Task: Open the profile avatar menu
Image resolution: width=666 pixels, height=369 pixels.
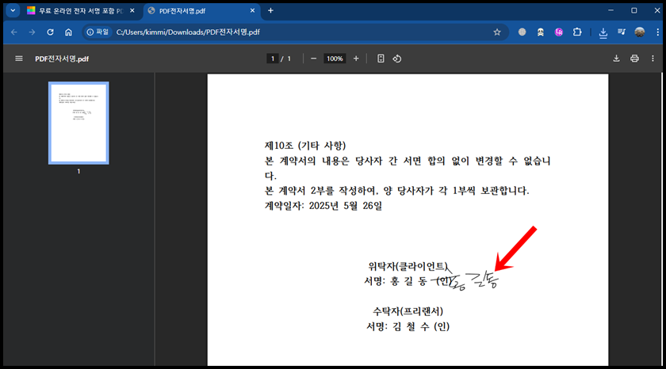Action: pyautogui.click(x=639, y=32)
